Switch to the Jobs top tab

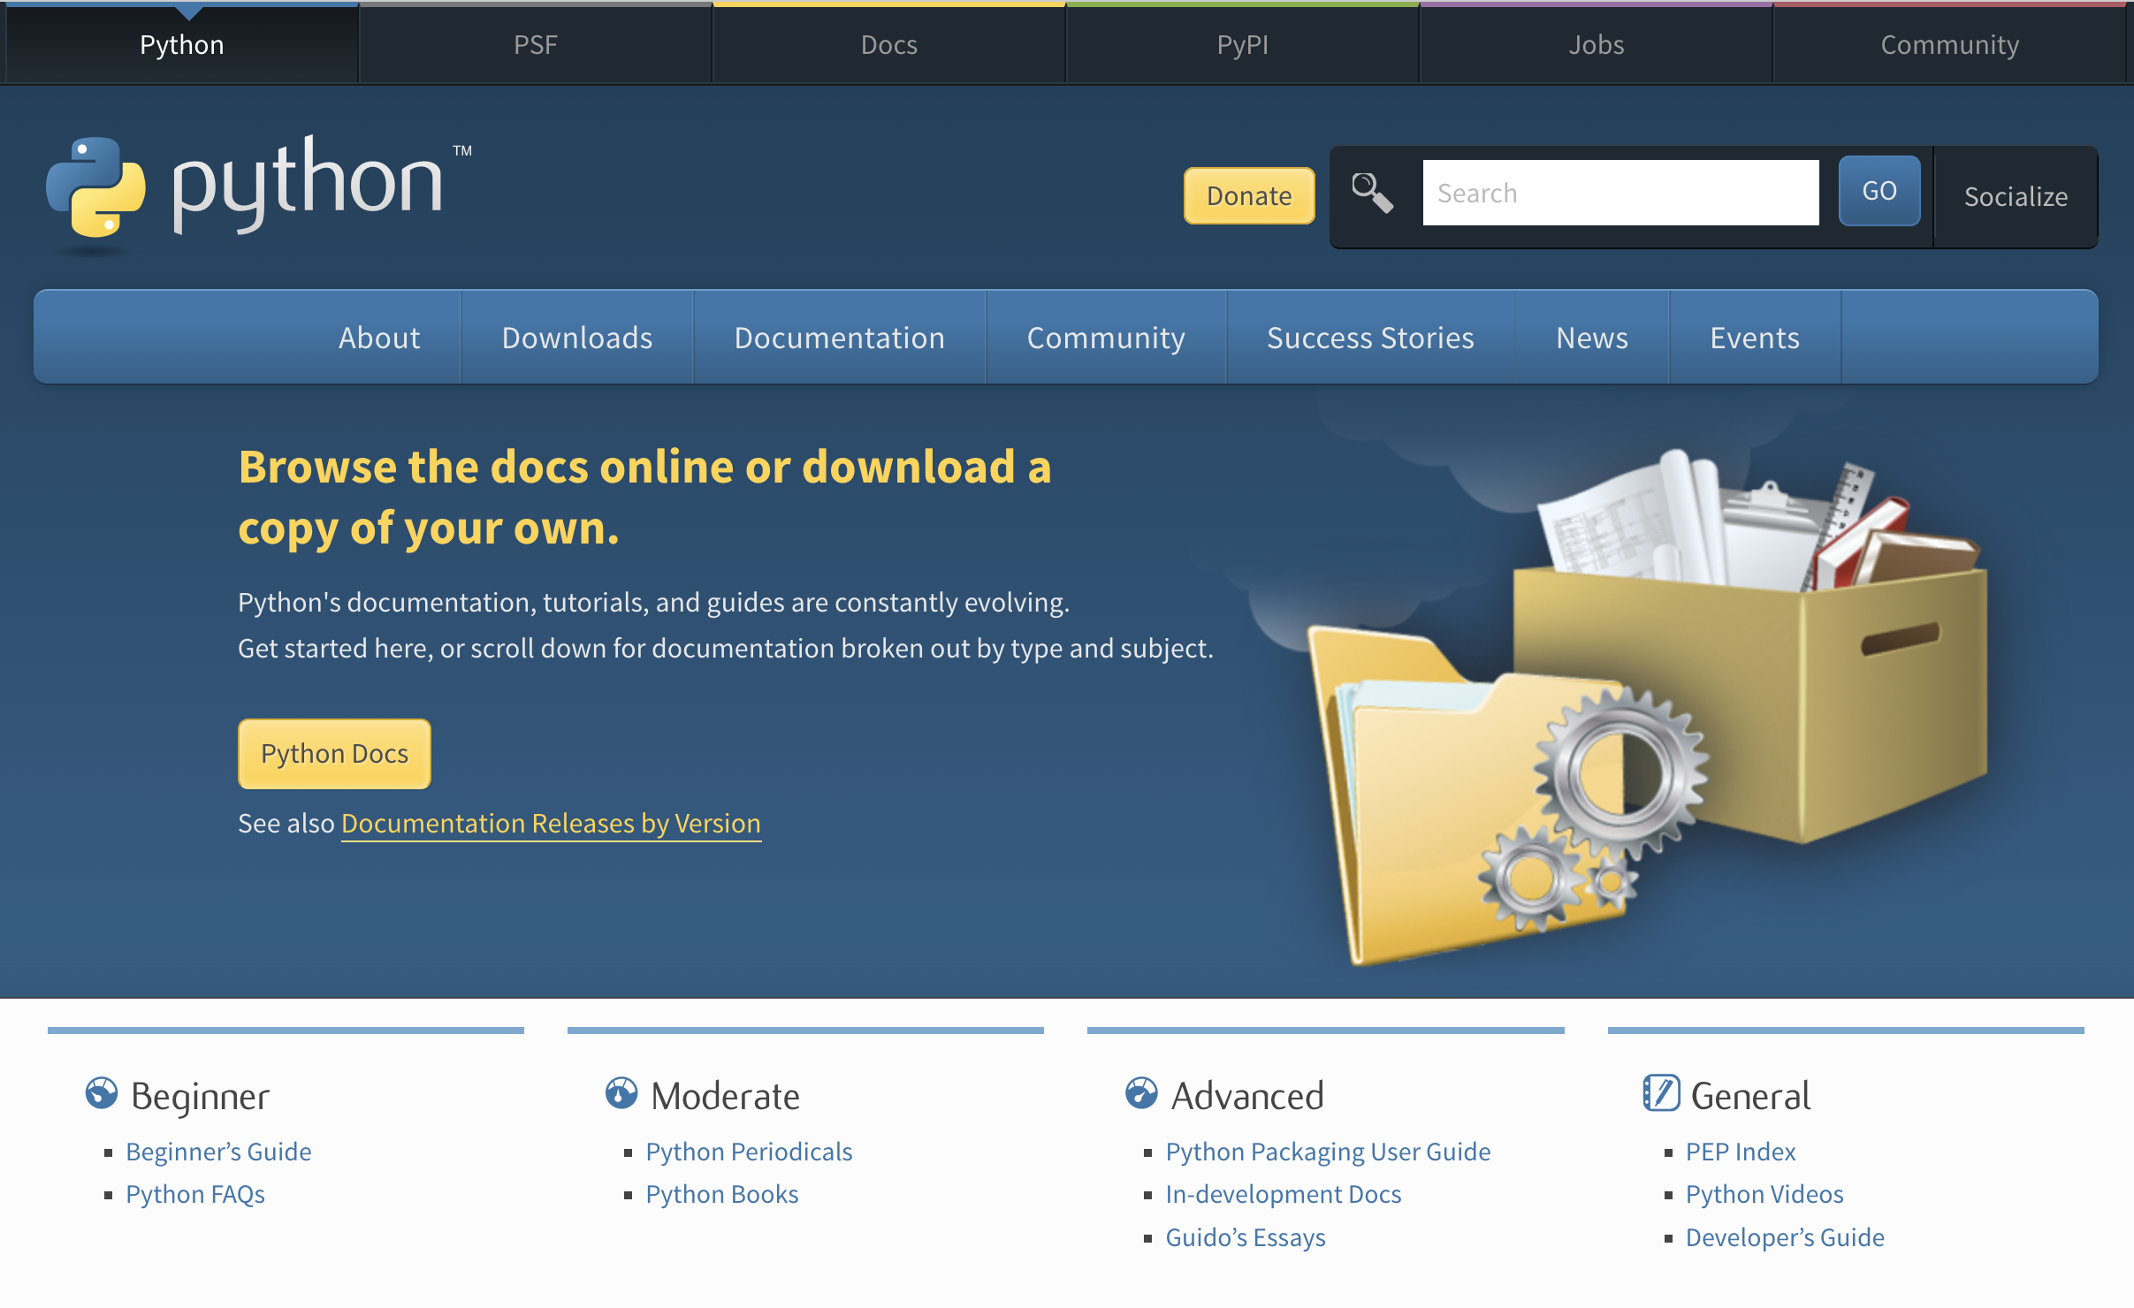[1597, 44]
